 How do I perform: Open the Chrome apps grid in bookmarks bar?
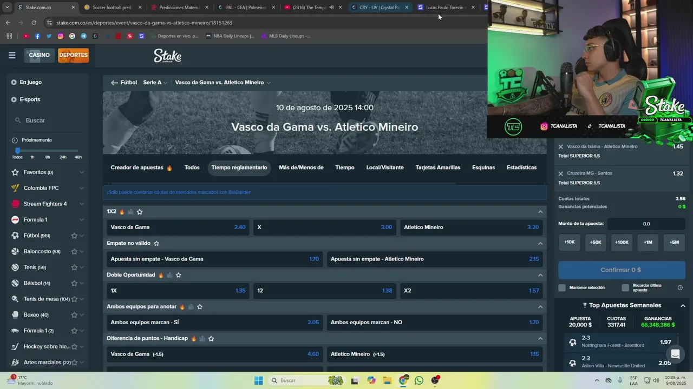(x=9, y=36)
